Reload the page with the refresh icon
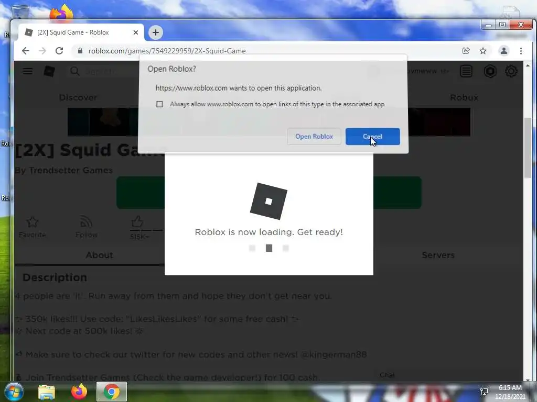This screenshot has width=537, height=402. click(59, 51)
